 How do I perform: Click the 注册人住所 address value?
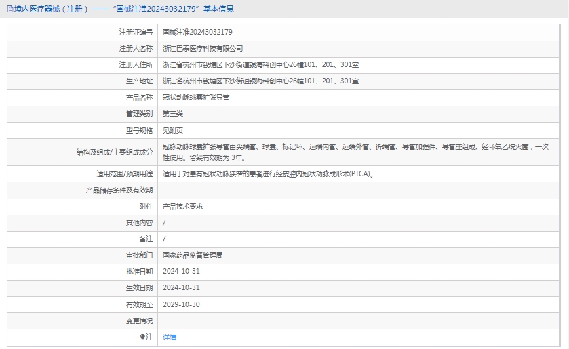260,64
